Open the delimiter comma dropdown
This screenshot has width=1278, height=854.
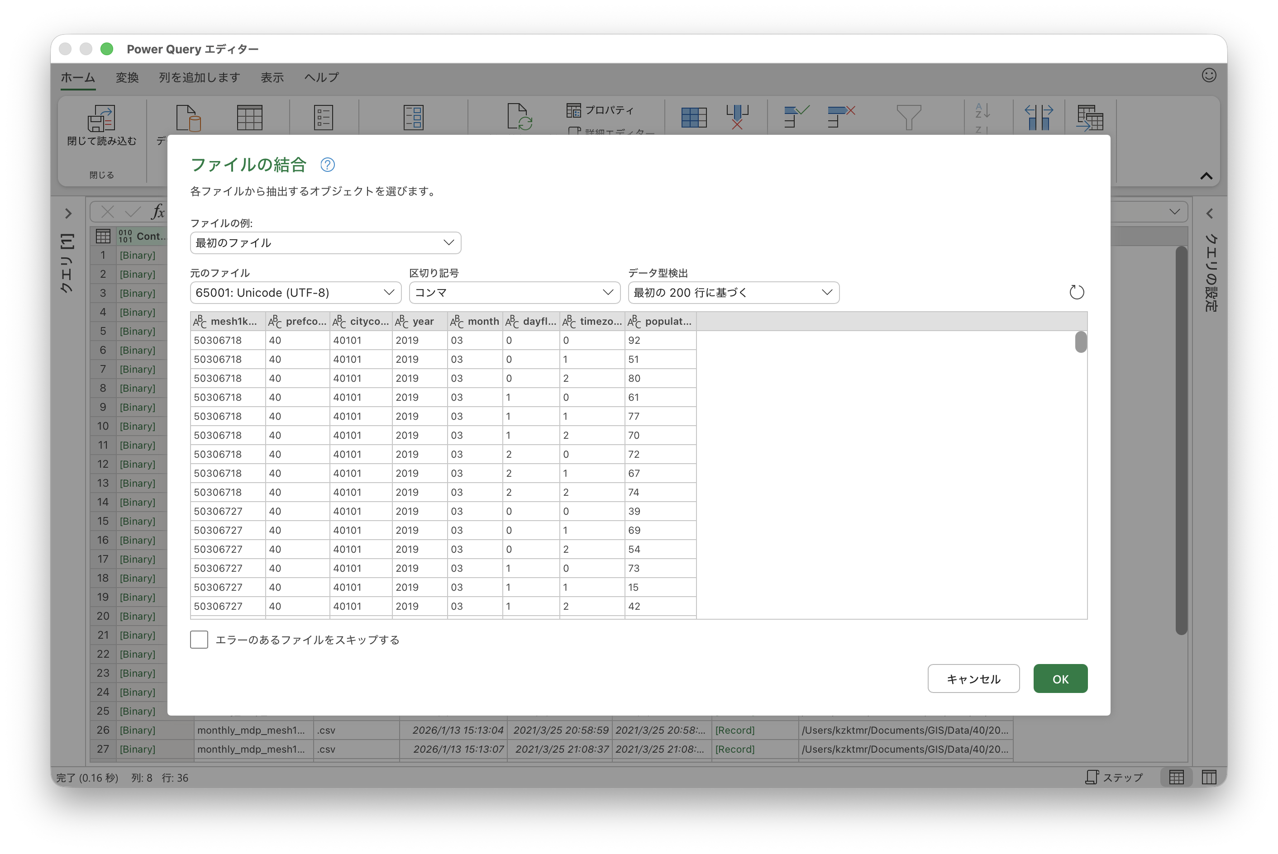(514, 293)
